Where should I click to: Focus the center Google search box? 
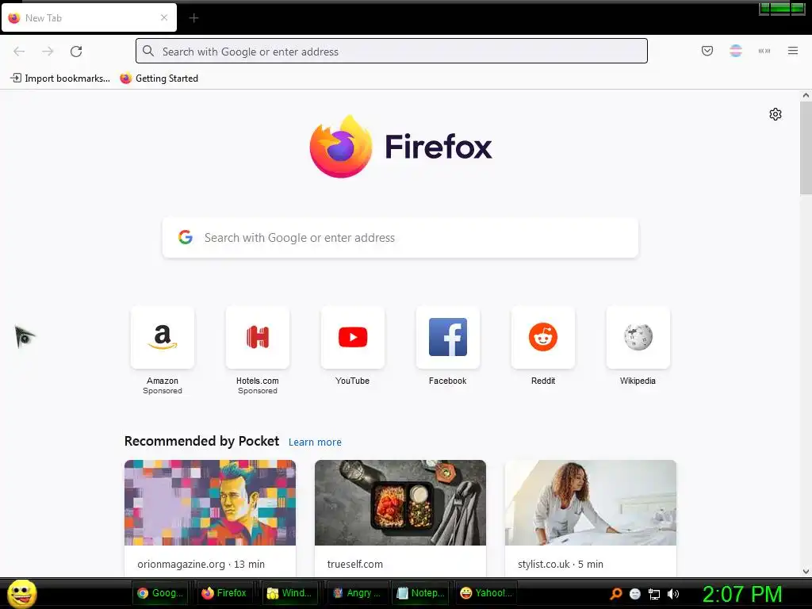point(400,238)
